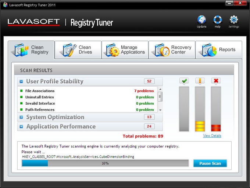The width and height of the screenshot is (250, 188).
Task: Click the "7 problems" result text
Action: [144, 91]
